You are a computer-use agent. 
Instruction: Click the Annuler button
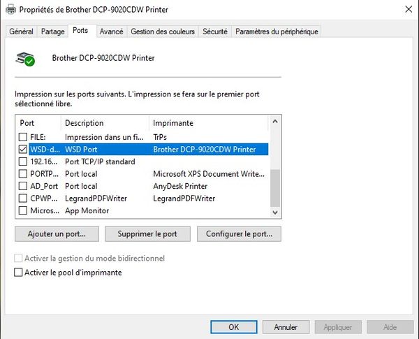[x=286, y=327]
